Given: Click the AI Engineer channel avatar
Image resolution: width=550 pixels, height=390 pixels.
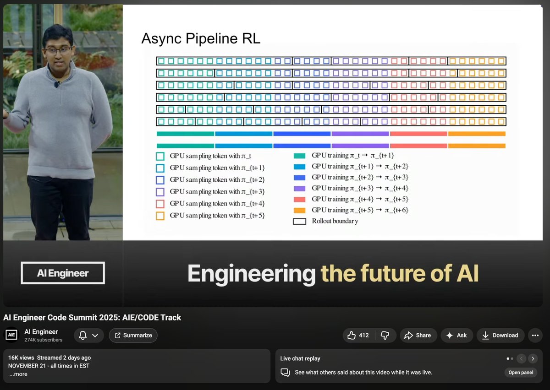Looking at the screenshot, I should [x=11, y=335].
